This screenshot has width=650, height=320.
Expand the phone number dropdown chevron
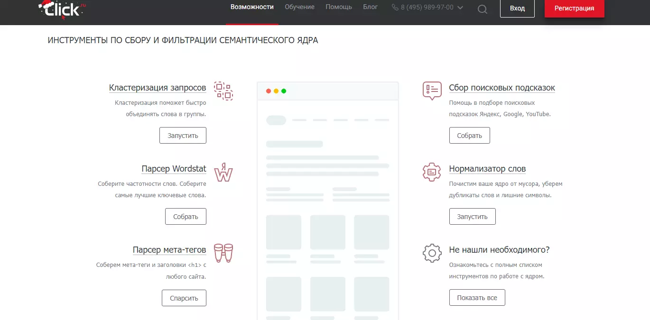point(460,8)
